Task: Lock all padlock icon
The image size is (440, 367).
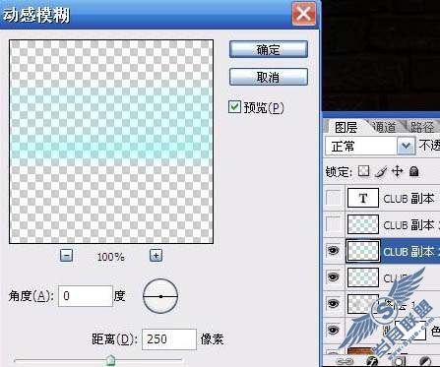Action: click(x=414, y=171)
